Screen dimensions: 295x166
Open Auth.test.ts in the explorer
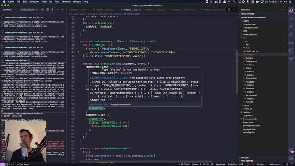pos(252,51)
